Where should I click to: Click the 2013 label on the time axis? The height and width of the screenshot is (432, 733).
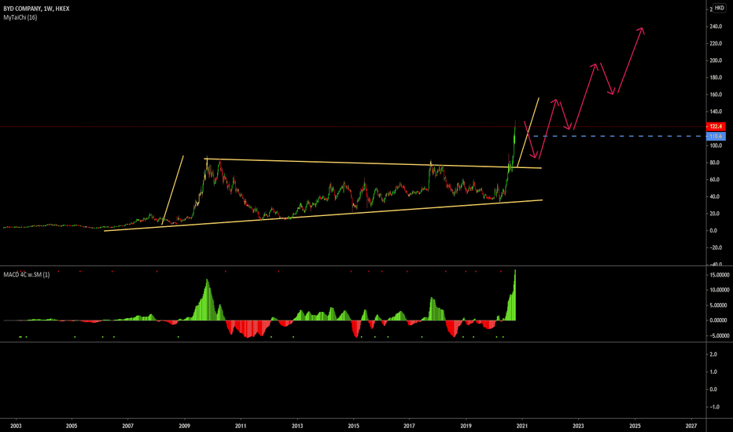point(297,426)
